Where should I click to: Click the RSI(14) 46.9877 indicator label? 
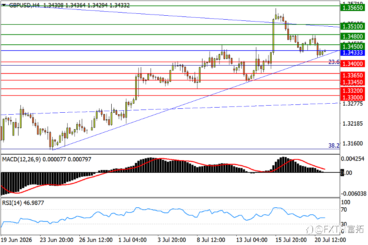click(23, 203)
